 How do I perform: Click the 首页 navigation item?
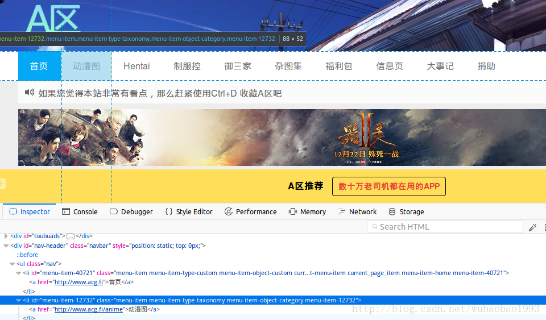click(x=39, y=66)
